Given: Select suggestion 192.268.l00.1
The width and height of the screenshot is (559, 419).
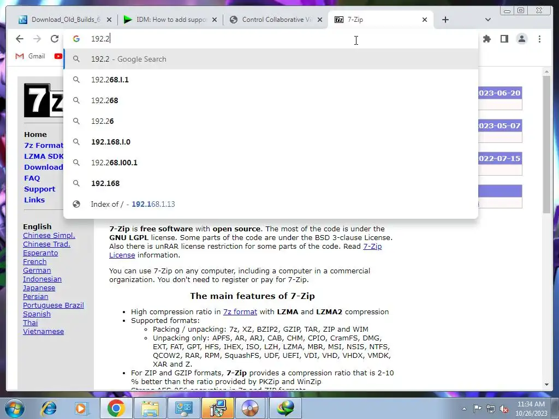Looking at the screenshot, I should [271, 163].
